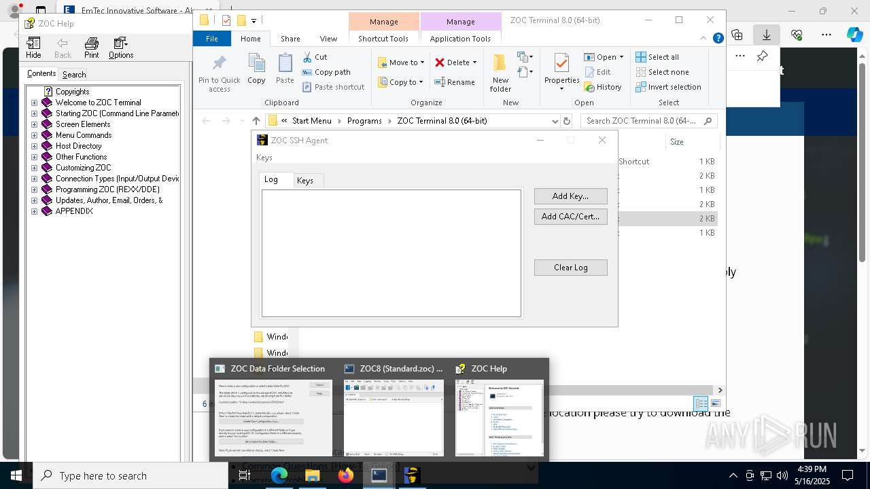870x489 pixels.
Task: Click Copy path in the ribbon
Action: (326, 72)
